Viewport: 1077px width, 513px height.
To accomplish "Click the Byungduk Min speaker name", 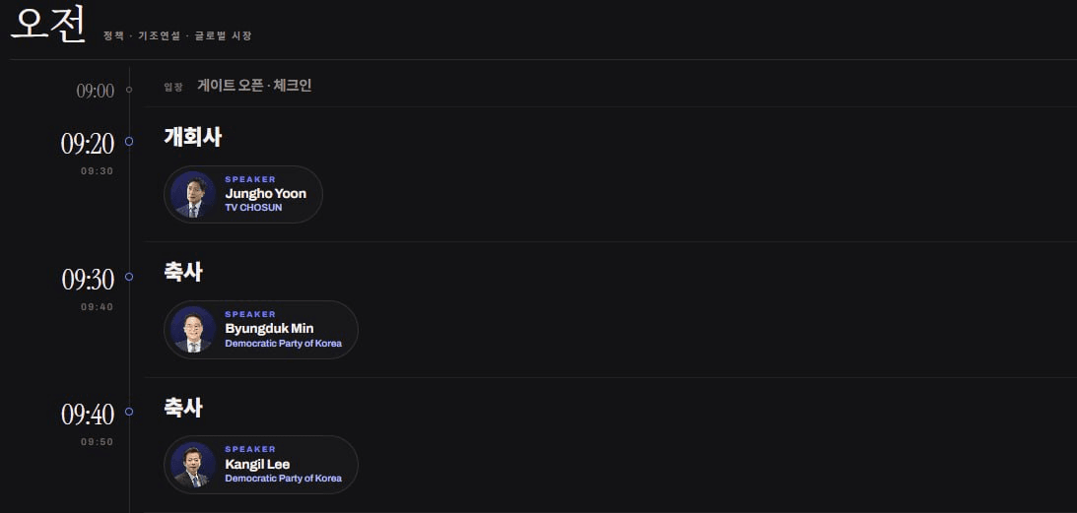I will point(269,329).
